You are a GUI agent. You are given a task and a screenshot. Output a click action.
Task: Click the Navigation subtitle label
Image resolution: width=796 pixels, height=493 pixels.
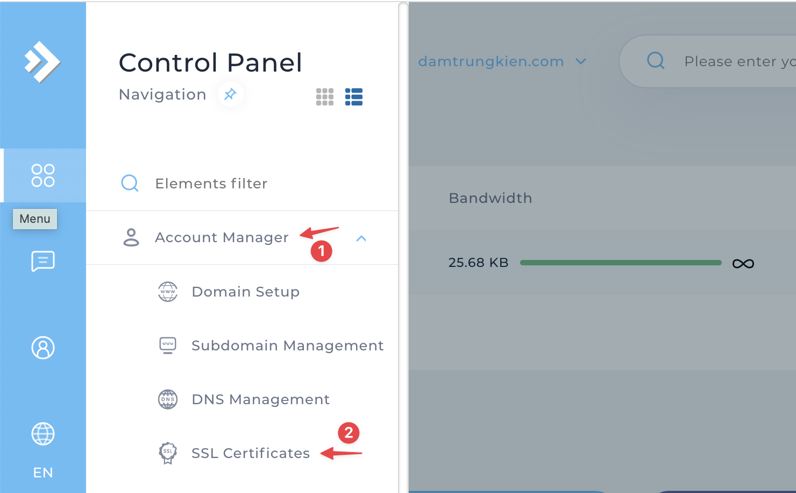click(162, 94)
